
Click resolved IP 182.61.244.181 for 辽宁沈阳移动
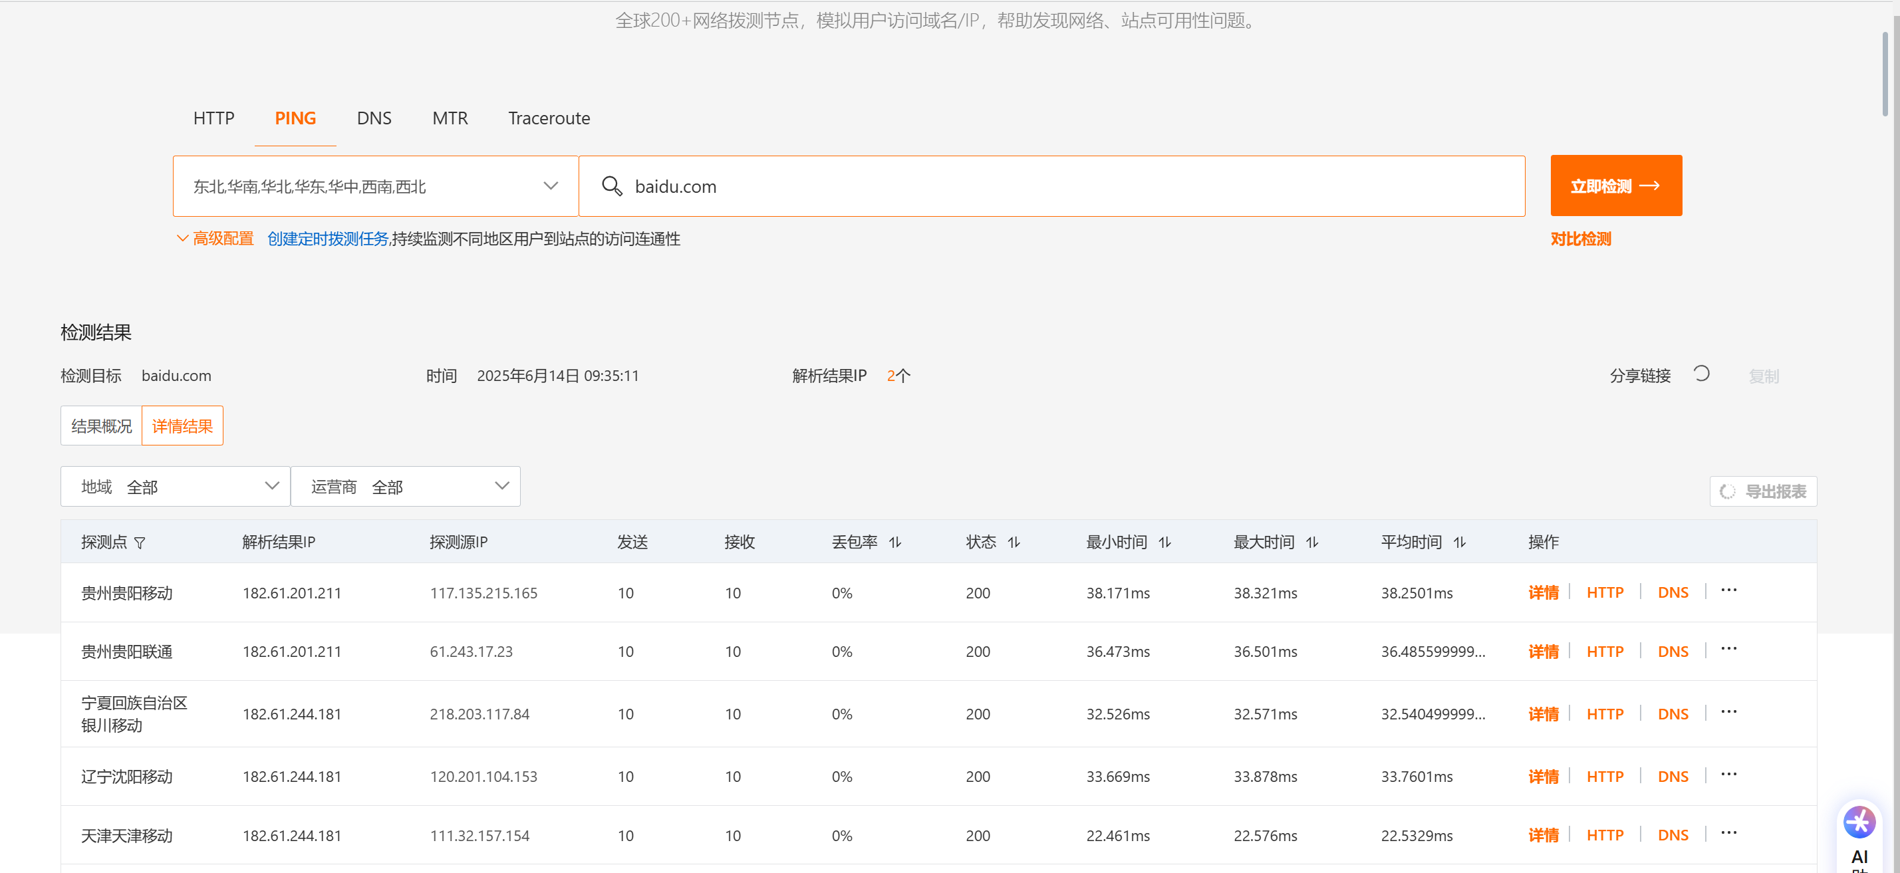292,777
